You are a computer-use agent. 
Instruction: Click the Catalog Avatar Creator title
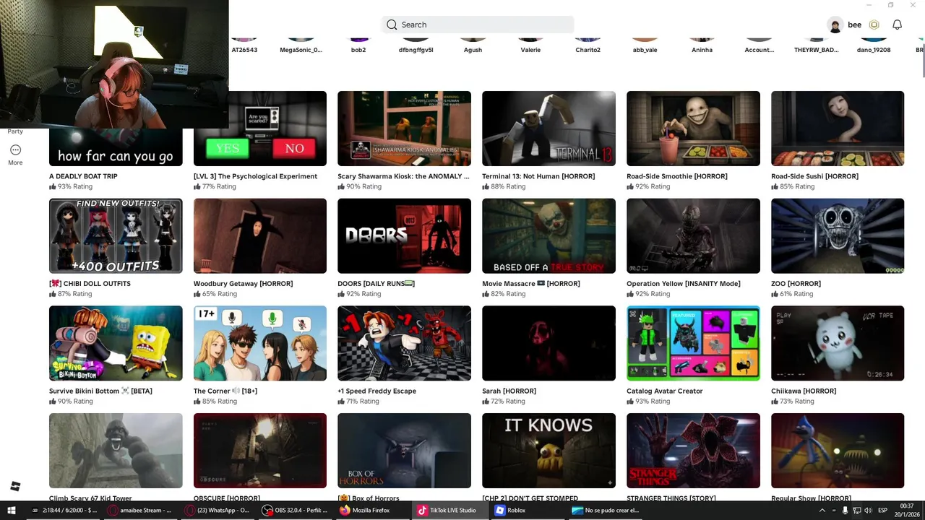tap(665, 391)
